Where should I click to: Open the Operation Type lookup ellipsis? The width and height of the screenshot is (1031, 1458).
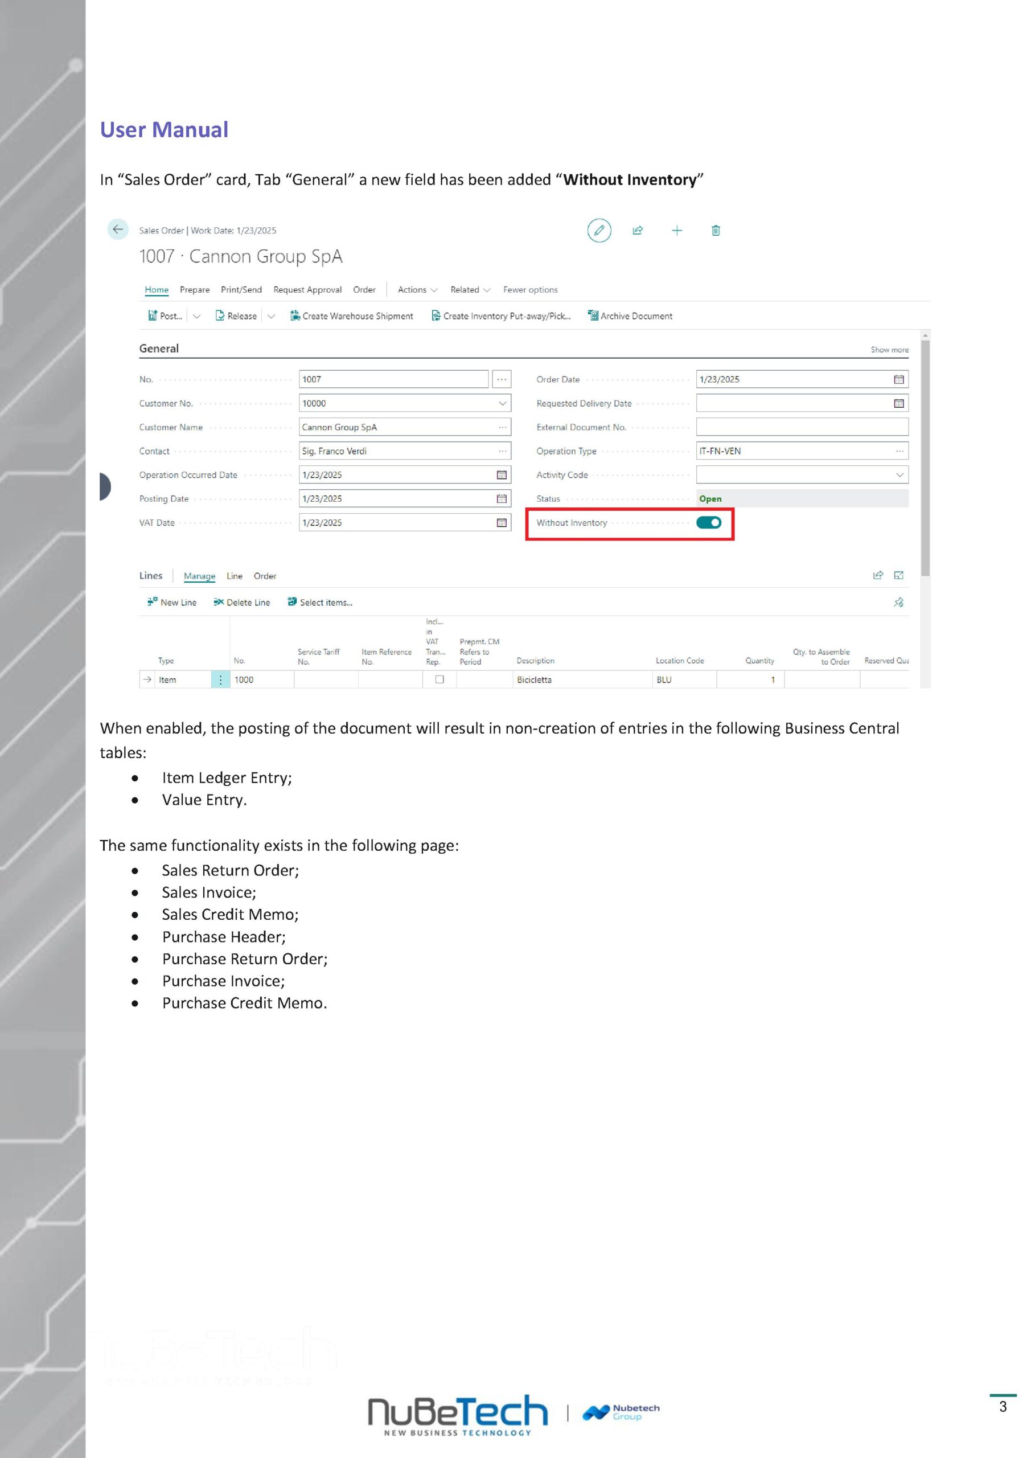click(x=899, y=451)
